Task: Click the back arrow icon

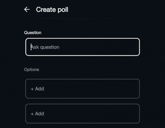Action: point(27,10)
